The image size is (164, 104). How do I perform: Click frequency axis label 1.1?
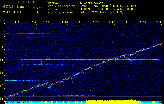point(2,34)
